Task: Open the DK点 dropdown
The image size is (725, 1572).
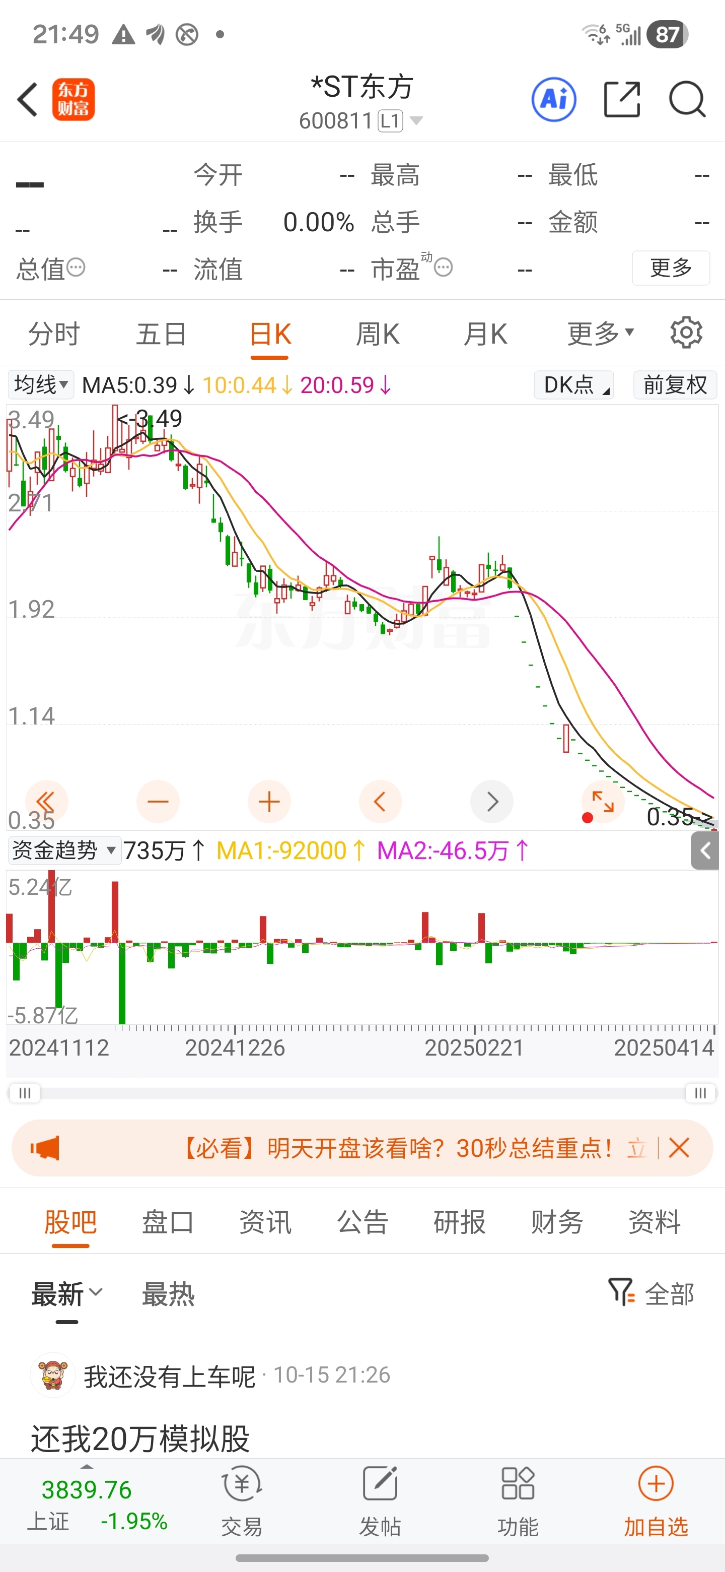Action: click(574, 385)
